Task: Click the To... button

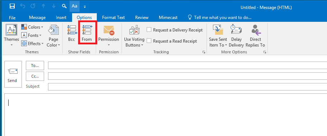Action: pos(35,65)
